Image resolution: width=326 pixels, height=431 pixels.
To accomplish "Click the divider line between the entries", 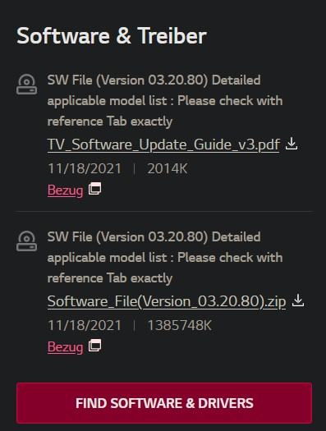I will click(x=164, y=211).
